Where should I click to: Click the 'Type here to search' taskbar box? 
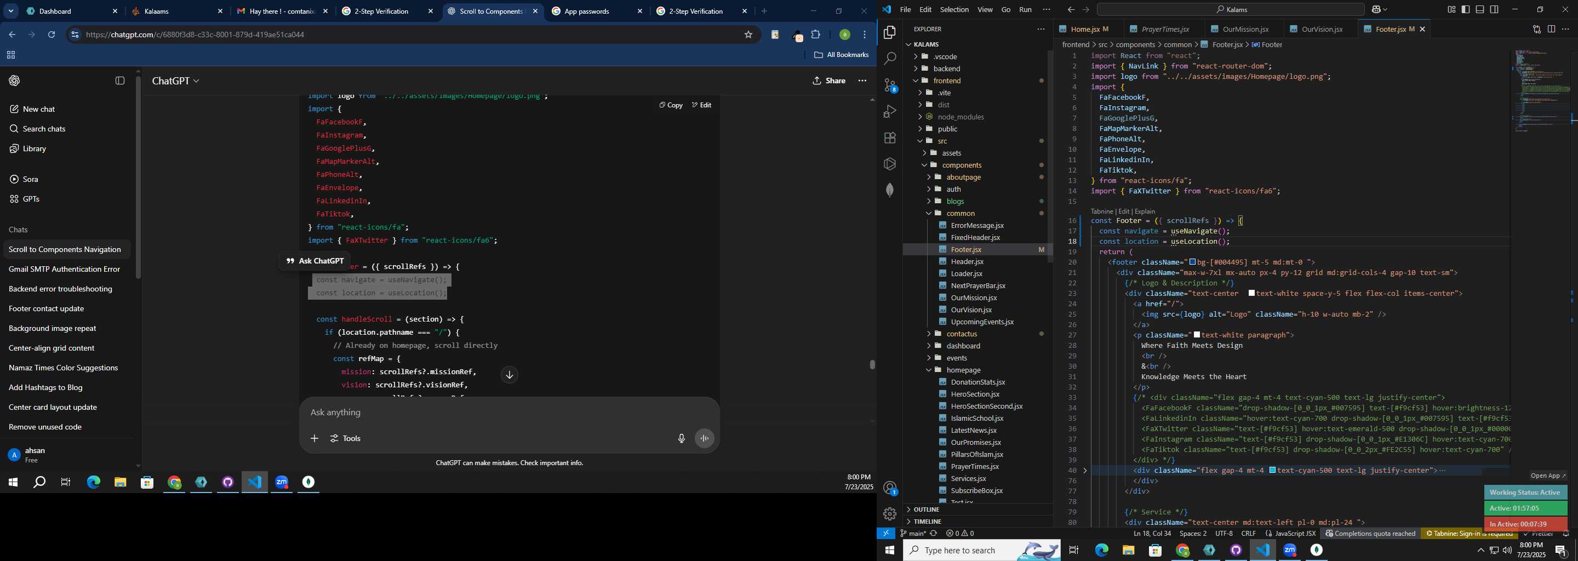982,550
